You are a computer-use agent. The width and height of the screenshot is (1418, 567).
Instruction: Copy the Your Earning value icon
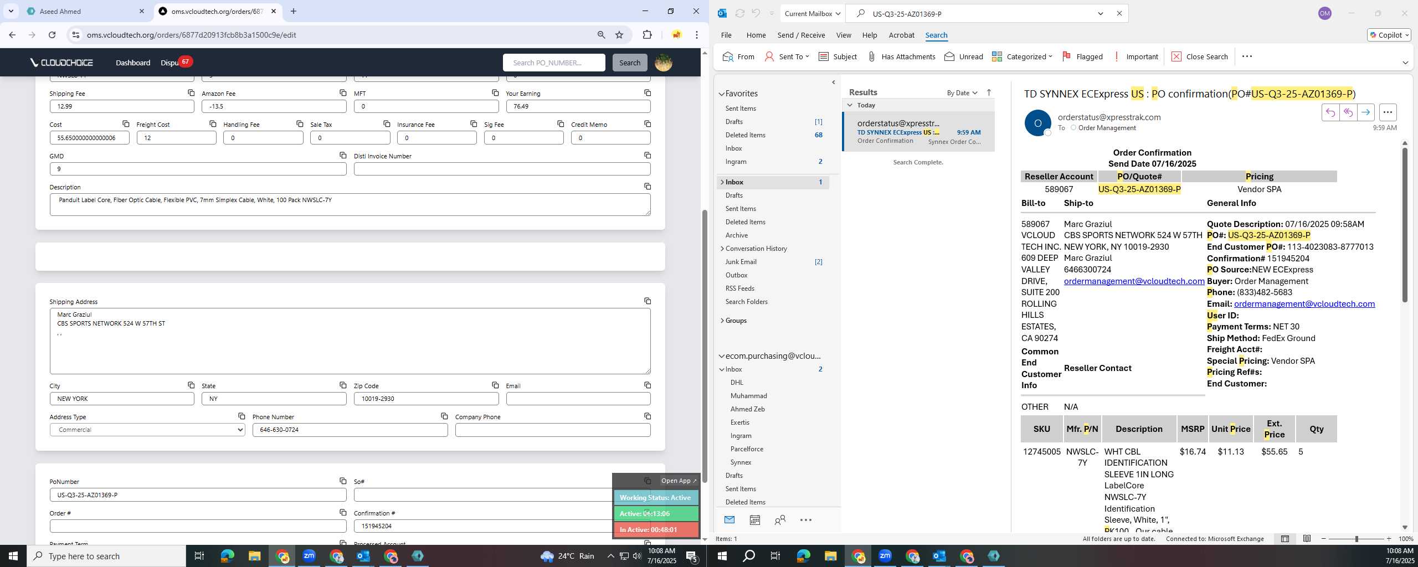coord(648,92)
